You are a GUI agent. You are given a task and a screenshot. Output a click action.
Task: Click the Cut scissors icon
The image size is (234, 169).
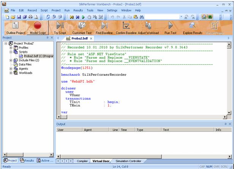point(124,17)
